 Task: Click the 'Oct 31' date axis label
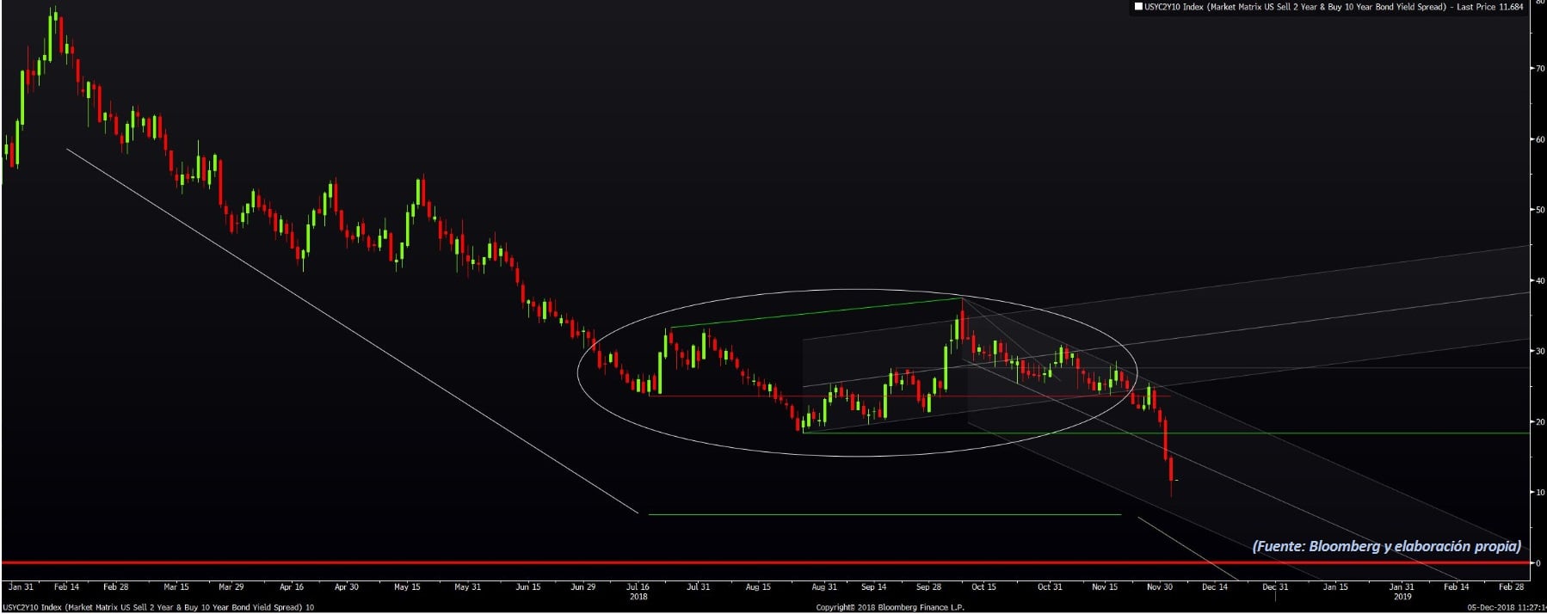coord(1050,586)
